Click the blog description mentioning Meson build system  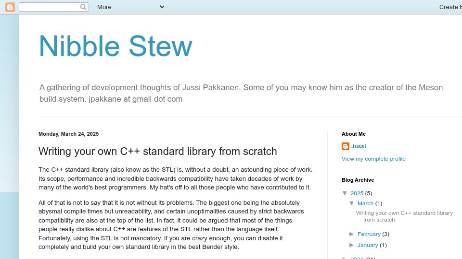coord(241,93)
